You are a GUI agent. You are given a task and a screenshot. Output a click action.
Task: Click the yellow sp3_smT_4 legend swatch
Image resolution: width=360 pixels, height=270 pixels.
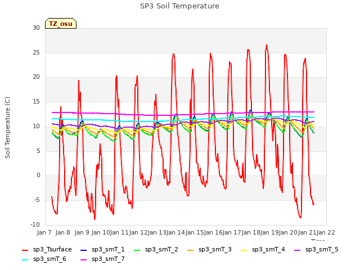244,250
